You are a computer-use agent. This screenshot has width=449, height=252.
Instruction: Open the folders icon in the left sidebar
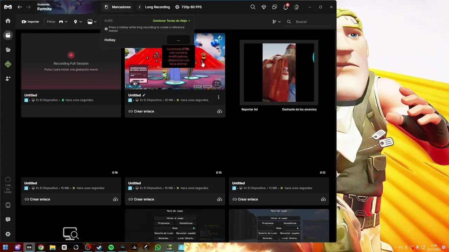8,50
